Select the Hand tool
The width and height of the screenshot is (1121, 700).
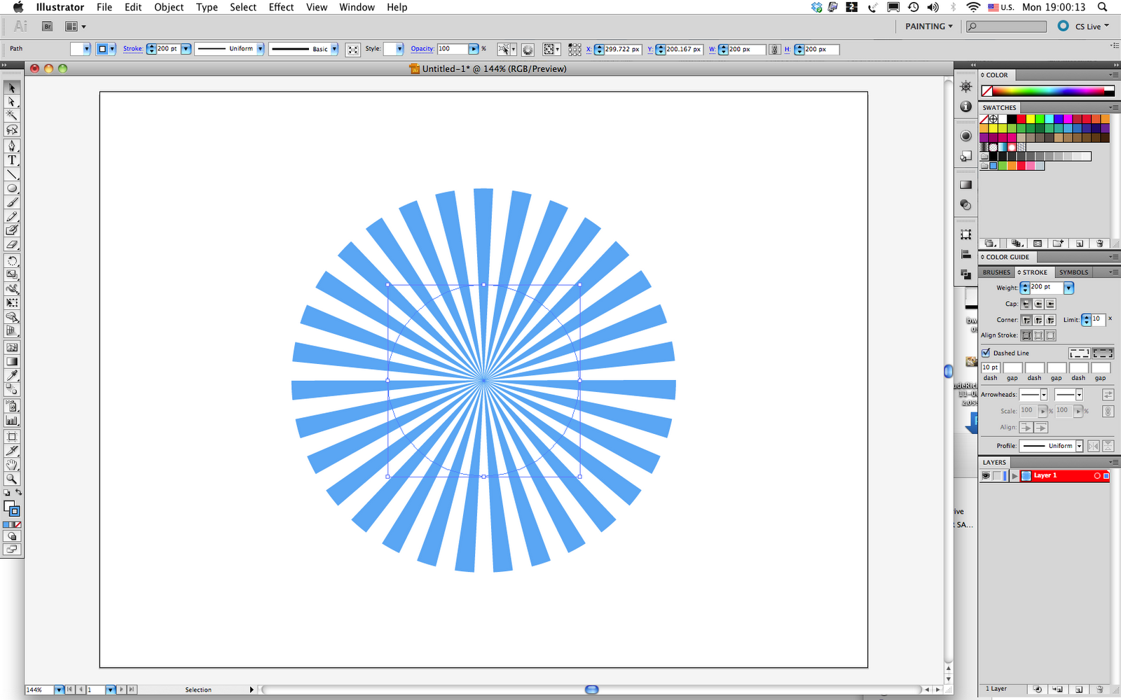12,465
